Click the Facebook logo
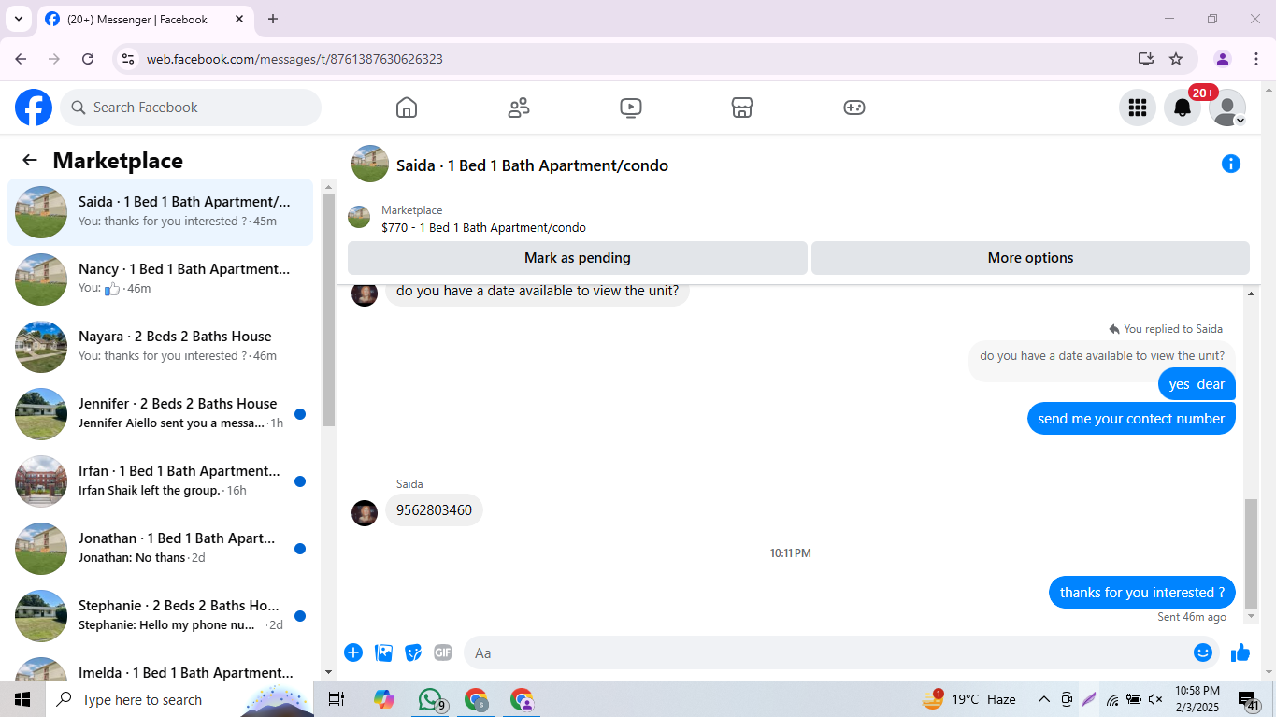 34,108
